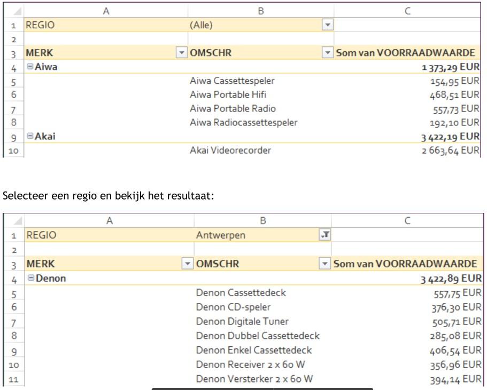Image resolution: width=487 pixels, height=390 pixels.
Task: Select cell 'Akai Videorecorder'
Action: pyautogui.click(x=230, y=150)
